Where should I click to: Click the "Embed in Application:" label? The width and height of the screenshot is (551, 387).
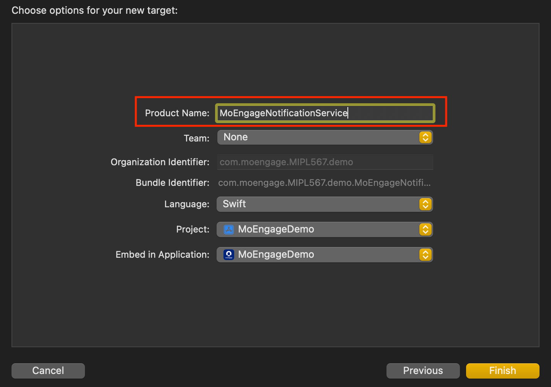[162, 255]
